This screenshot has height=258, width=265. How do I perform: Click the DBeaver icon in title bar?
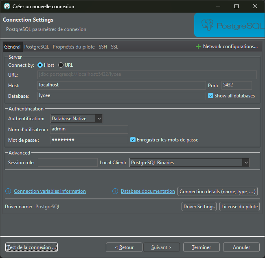point(7,7)
